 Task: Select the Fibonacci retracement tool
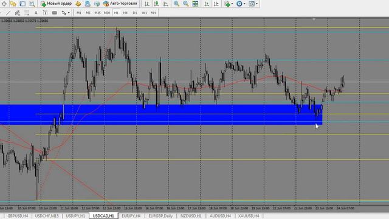[27, 13]
